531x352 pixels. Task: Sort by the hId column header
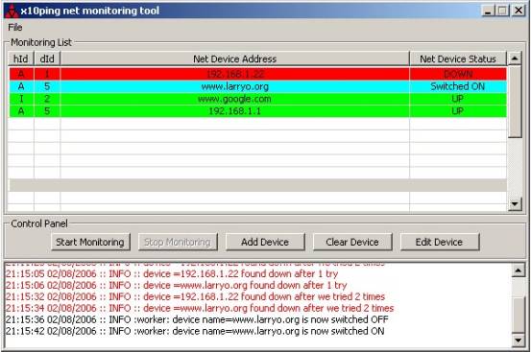coord(21,59)
